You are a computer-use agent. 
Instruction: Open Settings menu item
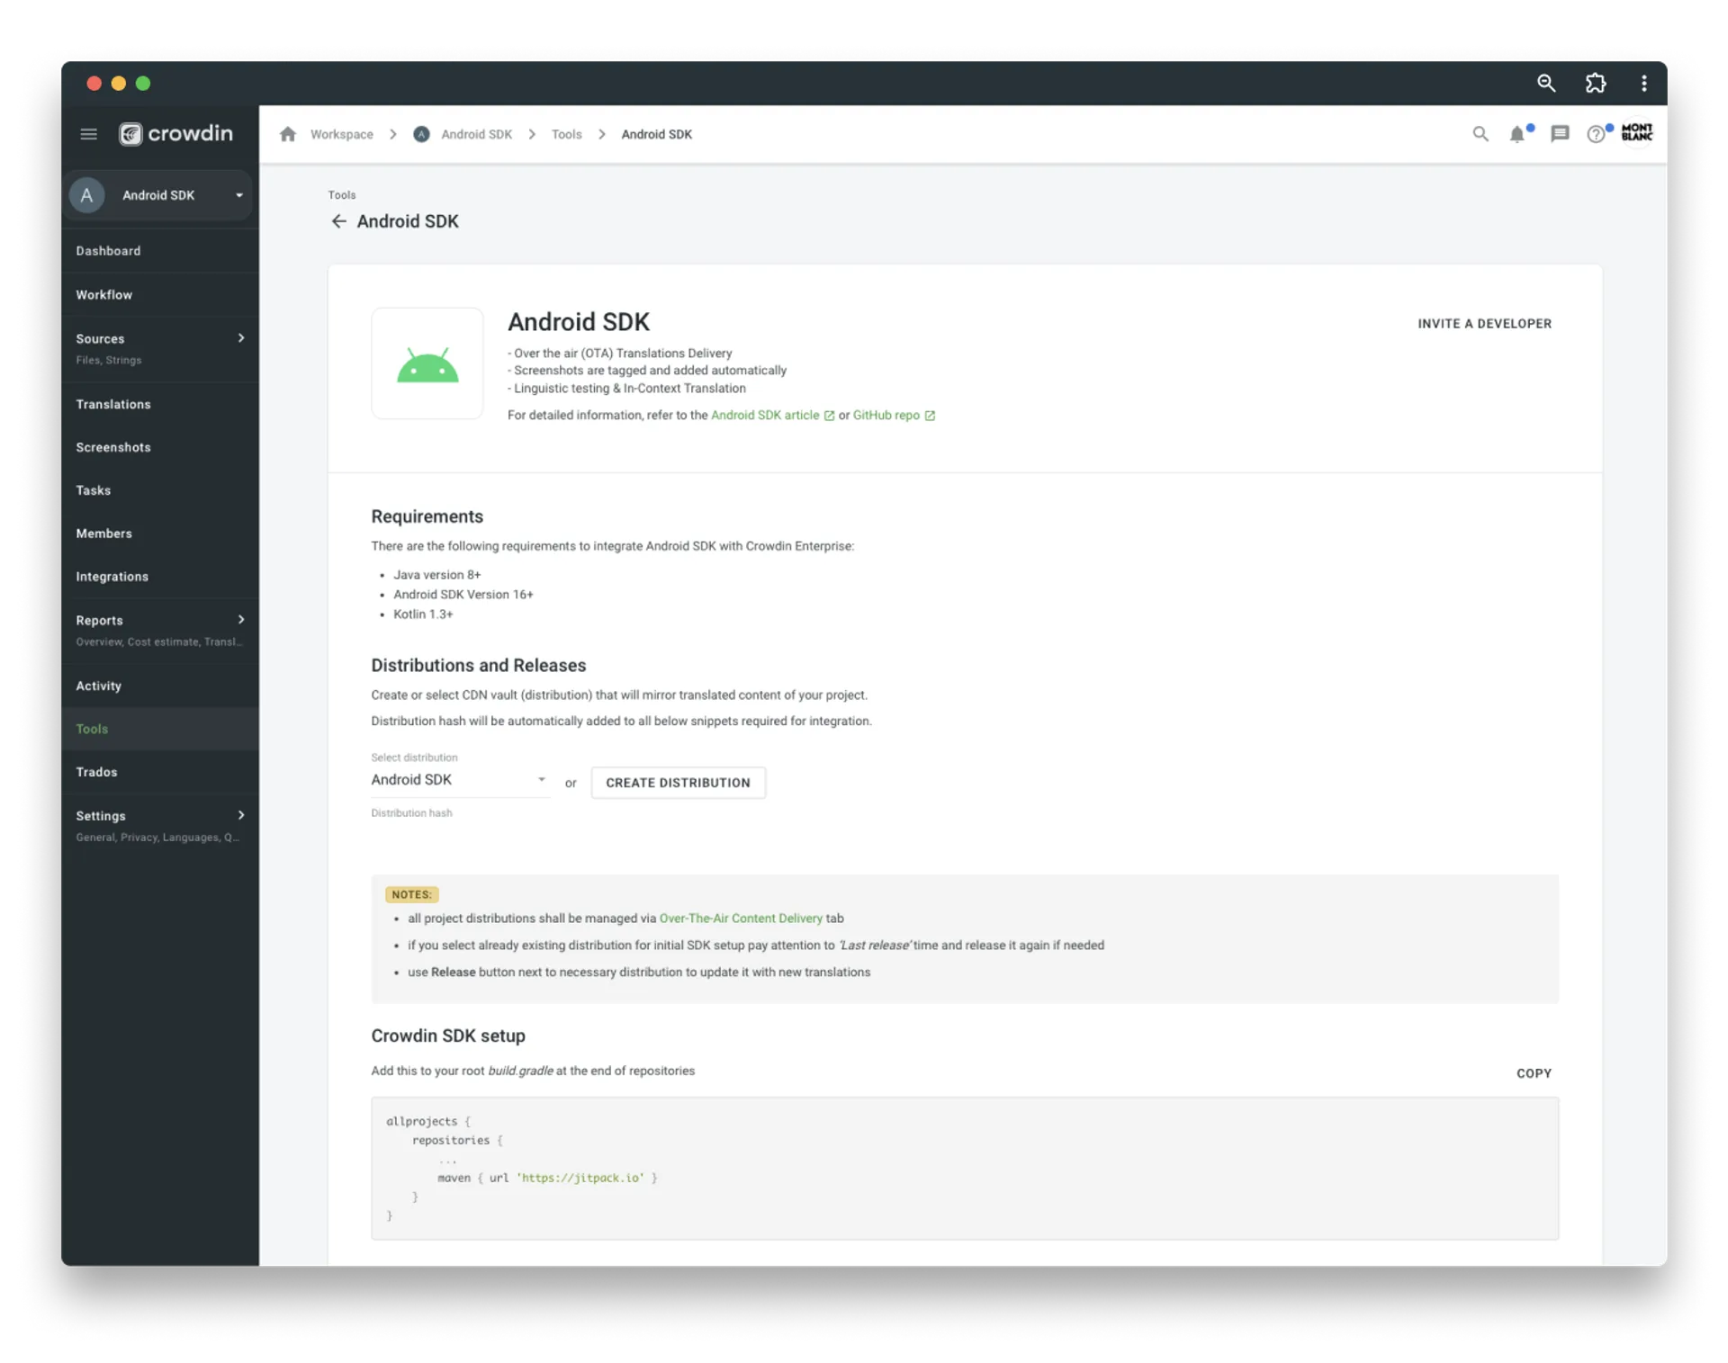160,826
